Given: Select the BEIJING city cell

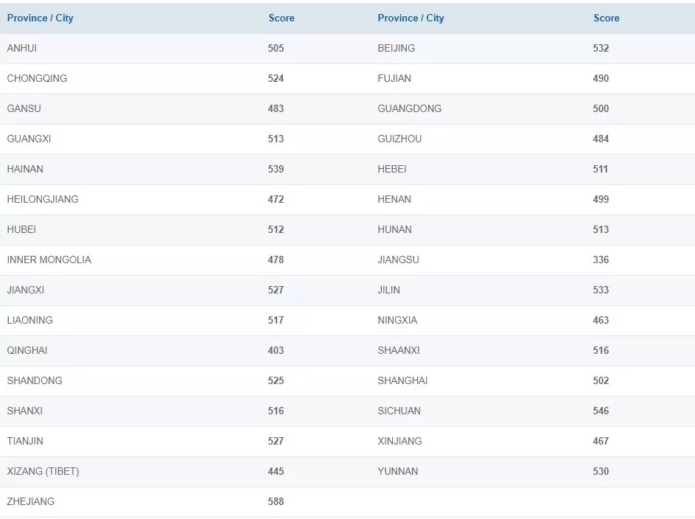Looking at the screenshot, I should [396, 48].
